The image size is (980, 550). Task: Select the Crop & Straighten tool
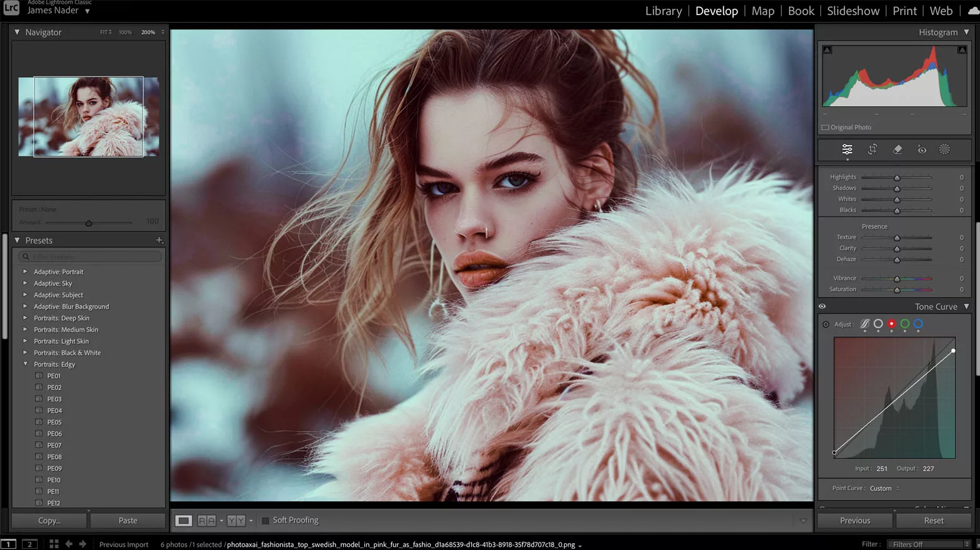(872, 149)
